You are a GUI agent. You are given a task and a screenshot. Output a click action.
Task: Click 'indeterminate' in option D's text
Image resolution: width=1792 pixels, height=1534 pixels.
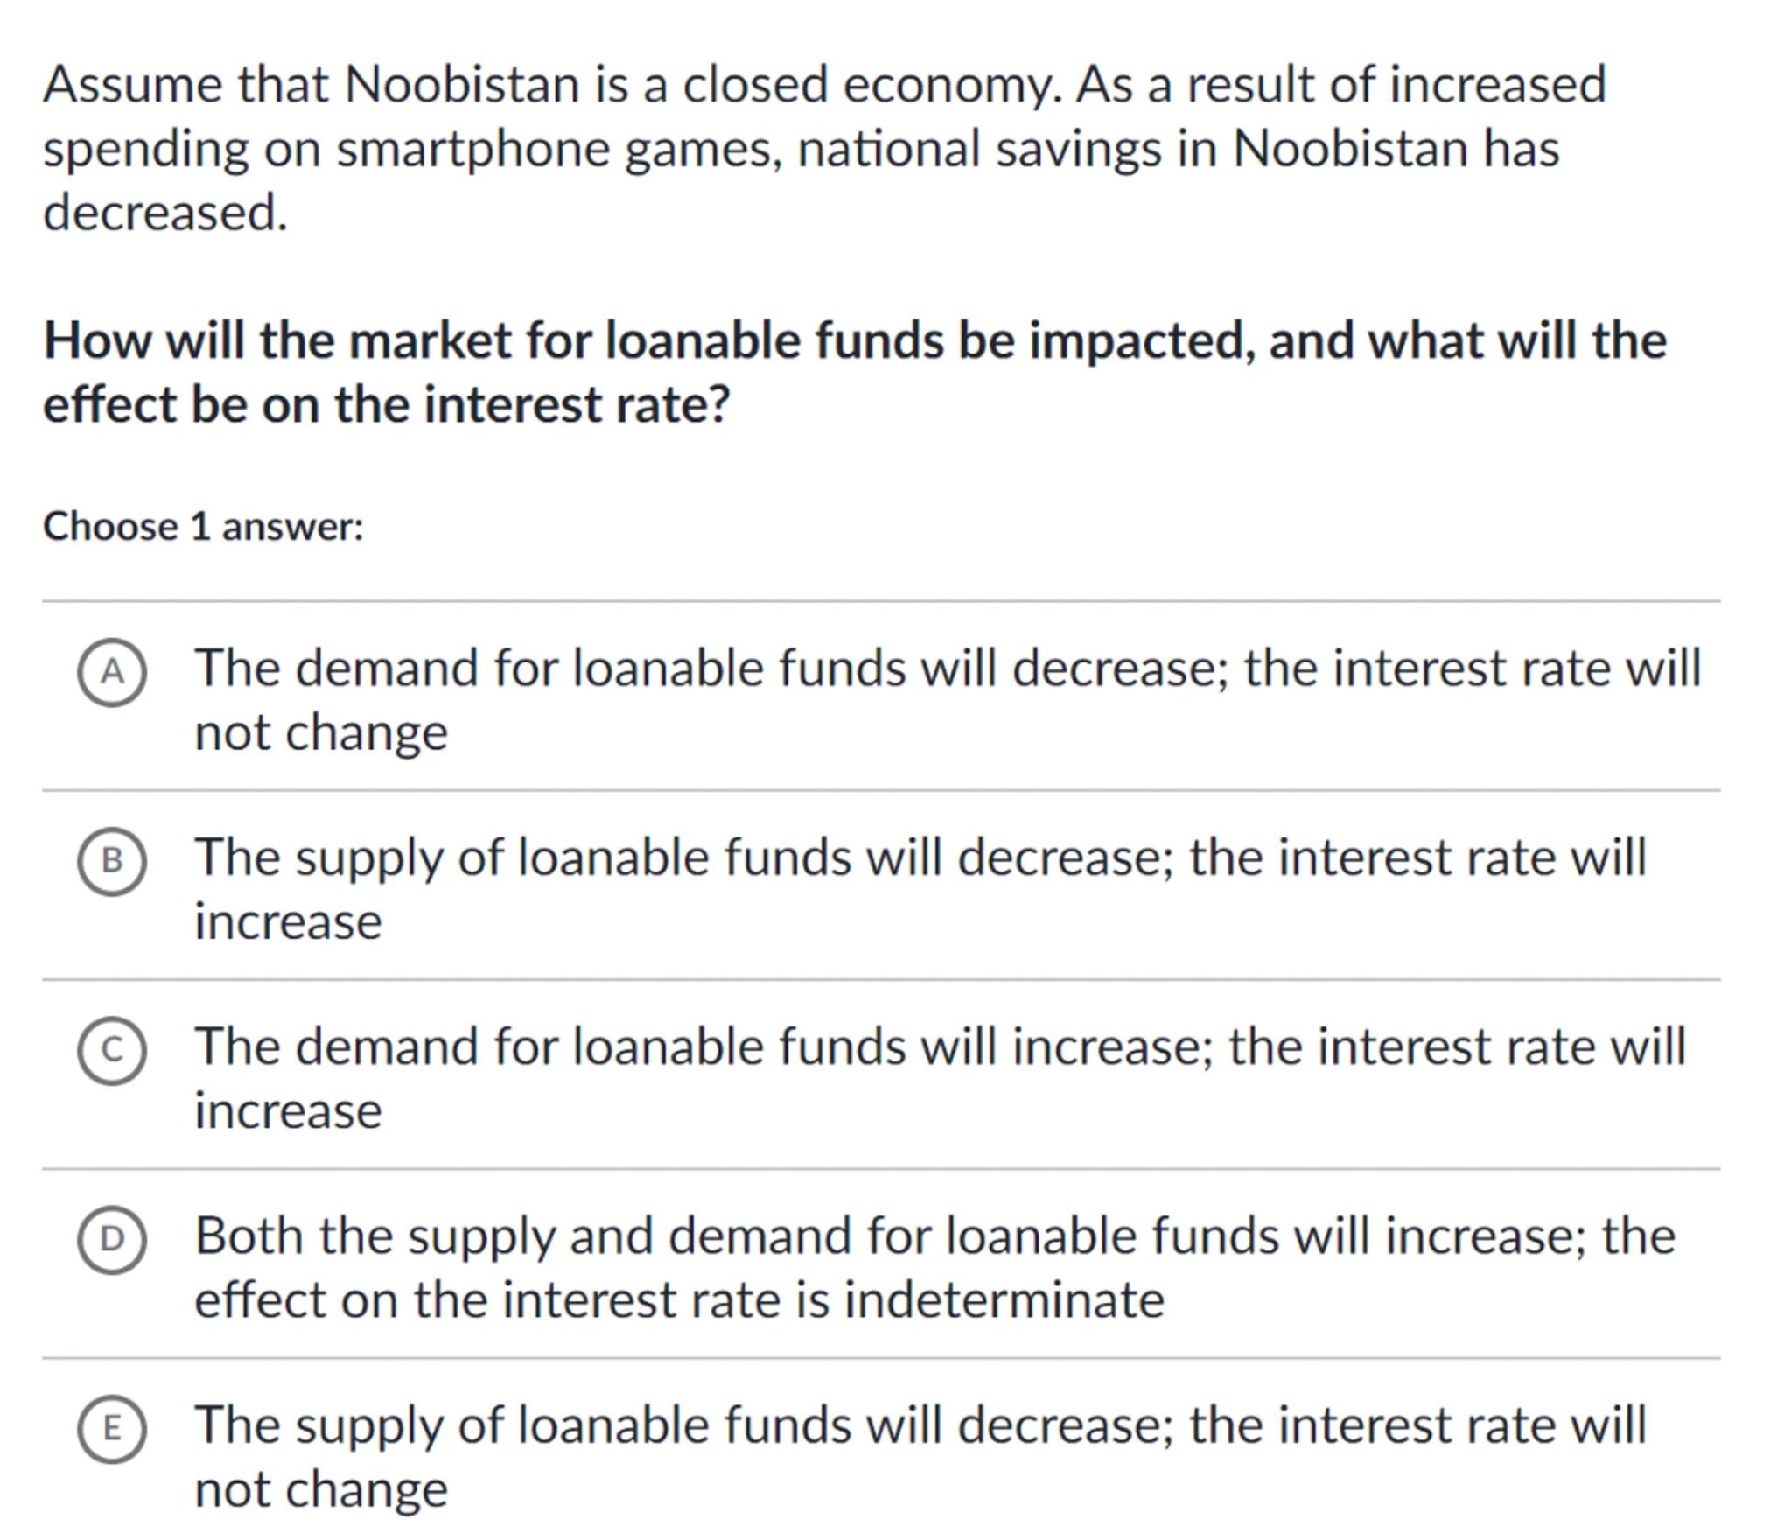1004,1299
